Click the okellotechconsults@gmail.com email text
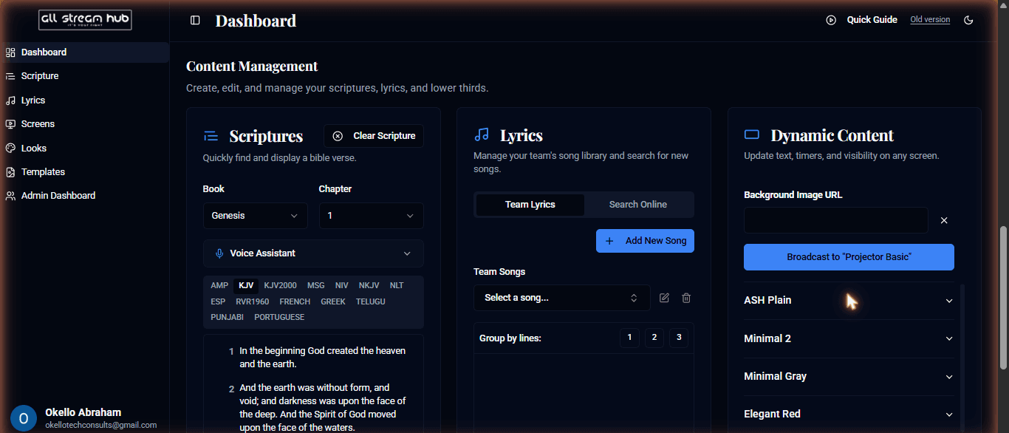 pos(100,426)
